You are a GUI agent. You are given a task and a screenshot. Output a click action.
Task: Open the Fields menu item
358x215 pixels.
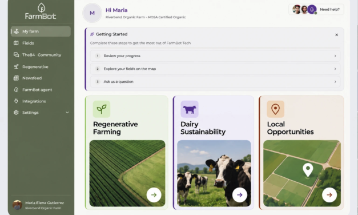[41, 43]
